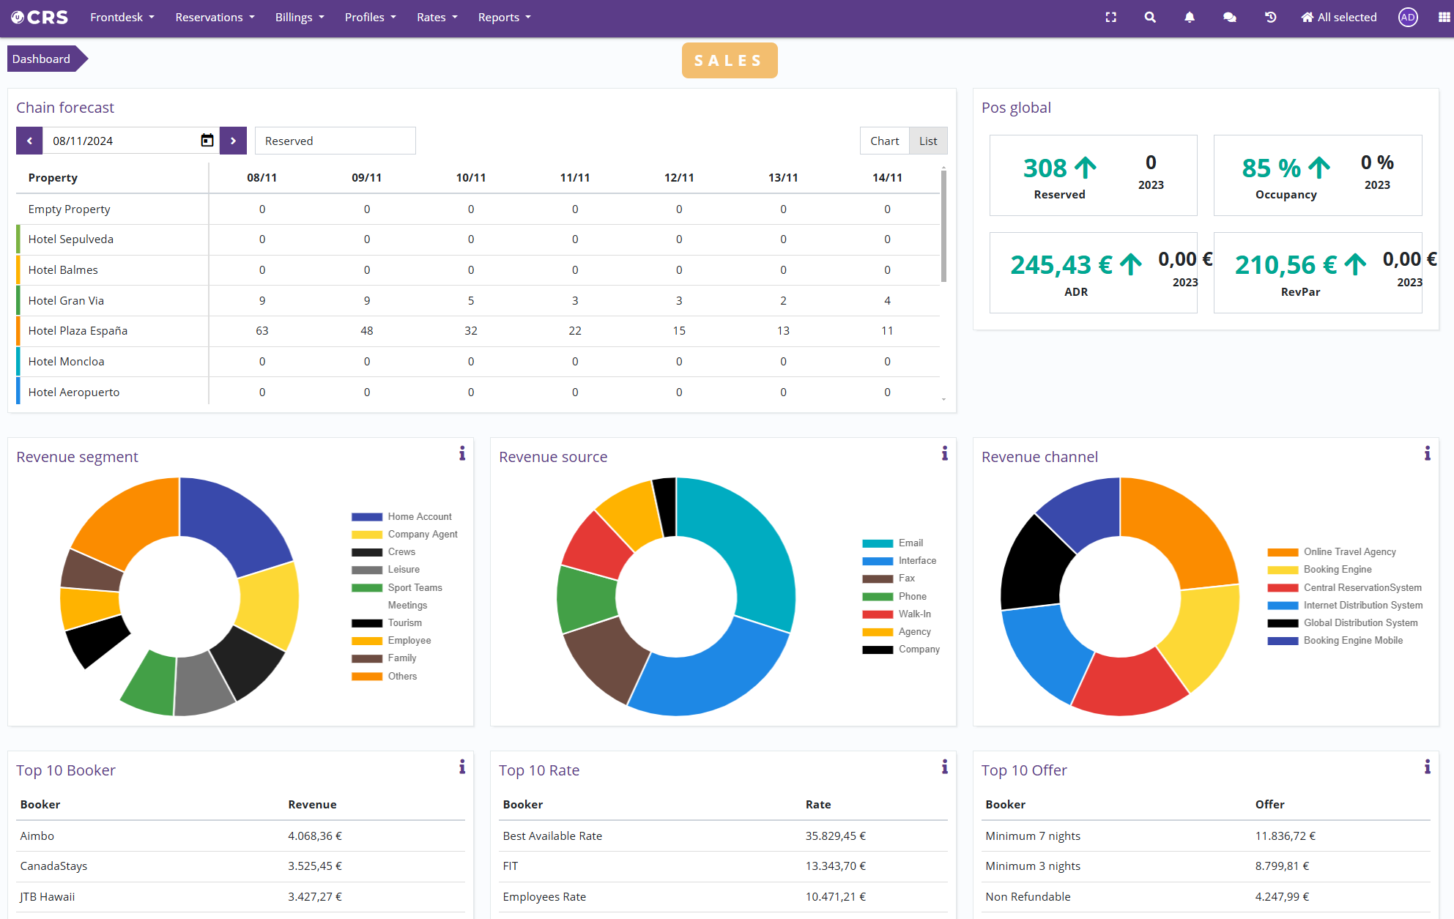Open the Reserved selection dropdown

point(335,141)
